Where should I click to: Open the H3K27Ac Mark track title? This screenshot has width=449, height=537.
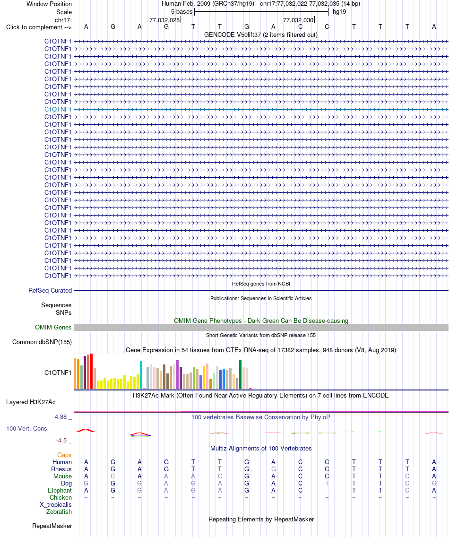tap(260, 395)
